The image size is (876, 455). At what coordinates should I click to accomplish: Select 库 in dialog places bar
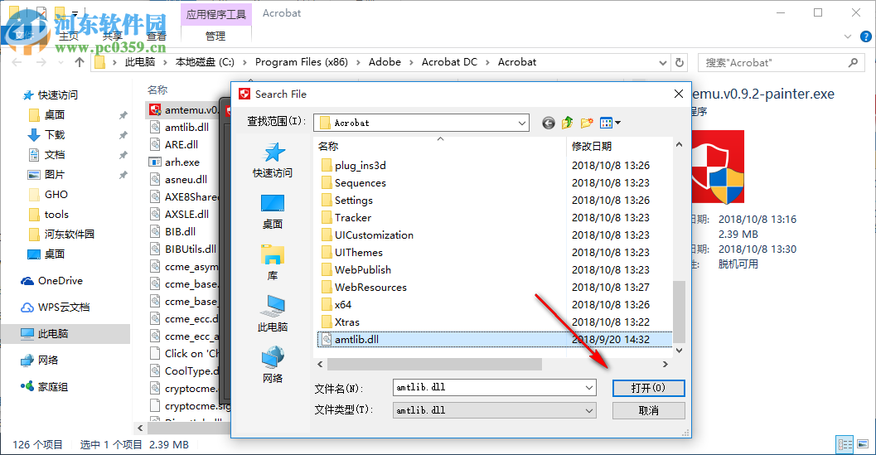[273, 263]
